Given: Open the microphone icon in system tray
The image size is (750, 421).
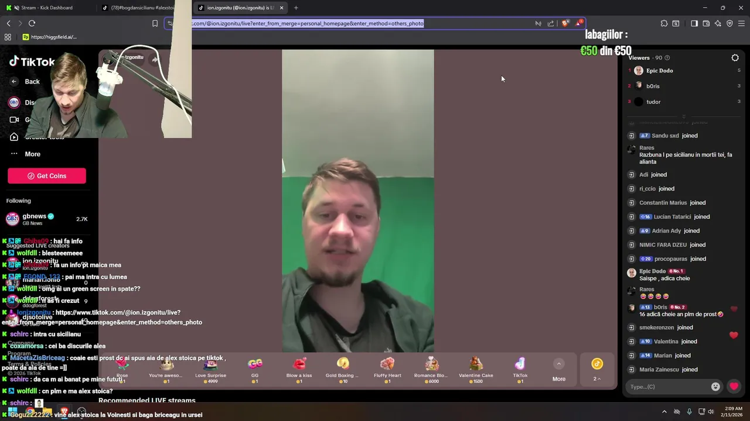Looking at the screenshot, I should pos(689,412).
